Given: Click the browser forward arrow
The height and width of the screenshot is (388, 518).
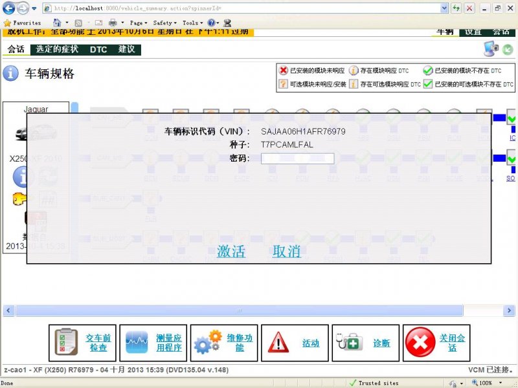Looking at the screenshot, I should coord(23,8).
